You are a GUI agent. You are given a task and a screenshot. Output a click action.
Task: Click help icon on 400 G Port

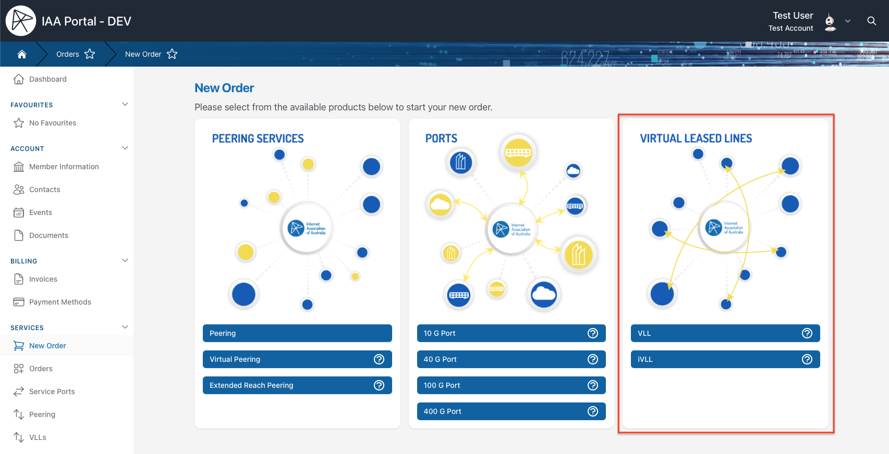click(593, 411)
